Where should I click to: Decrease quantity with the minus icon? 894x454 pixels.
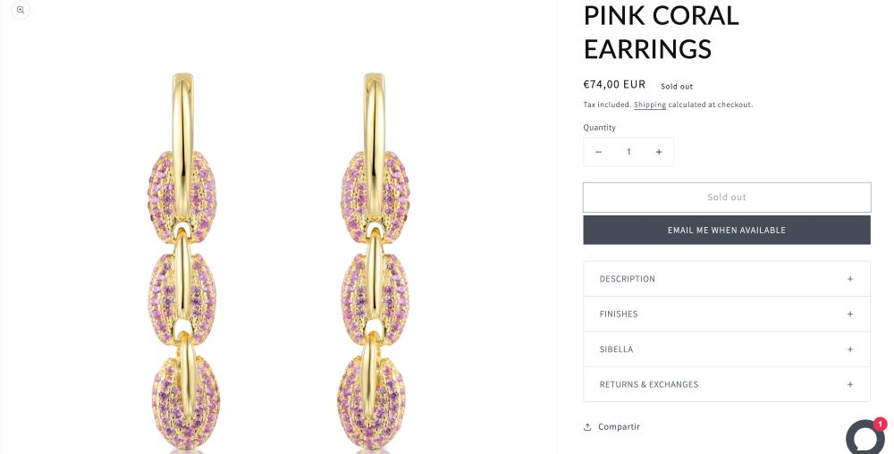598,152
